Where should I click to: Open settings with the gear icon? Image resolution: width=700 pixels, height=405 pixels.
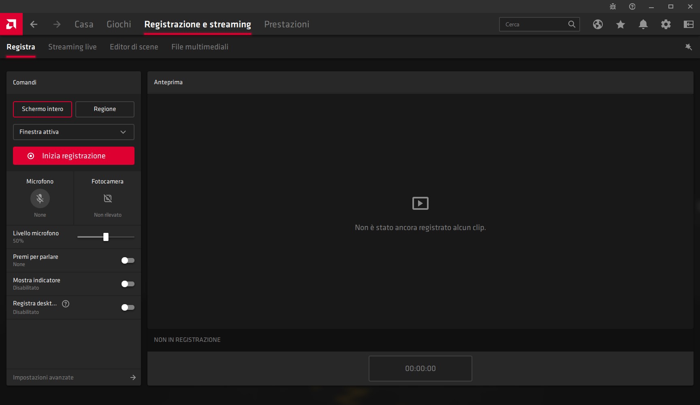(666, 24)
